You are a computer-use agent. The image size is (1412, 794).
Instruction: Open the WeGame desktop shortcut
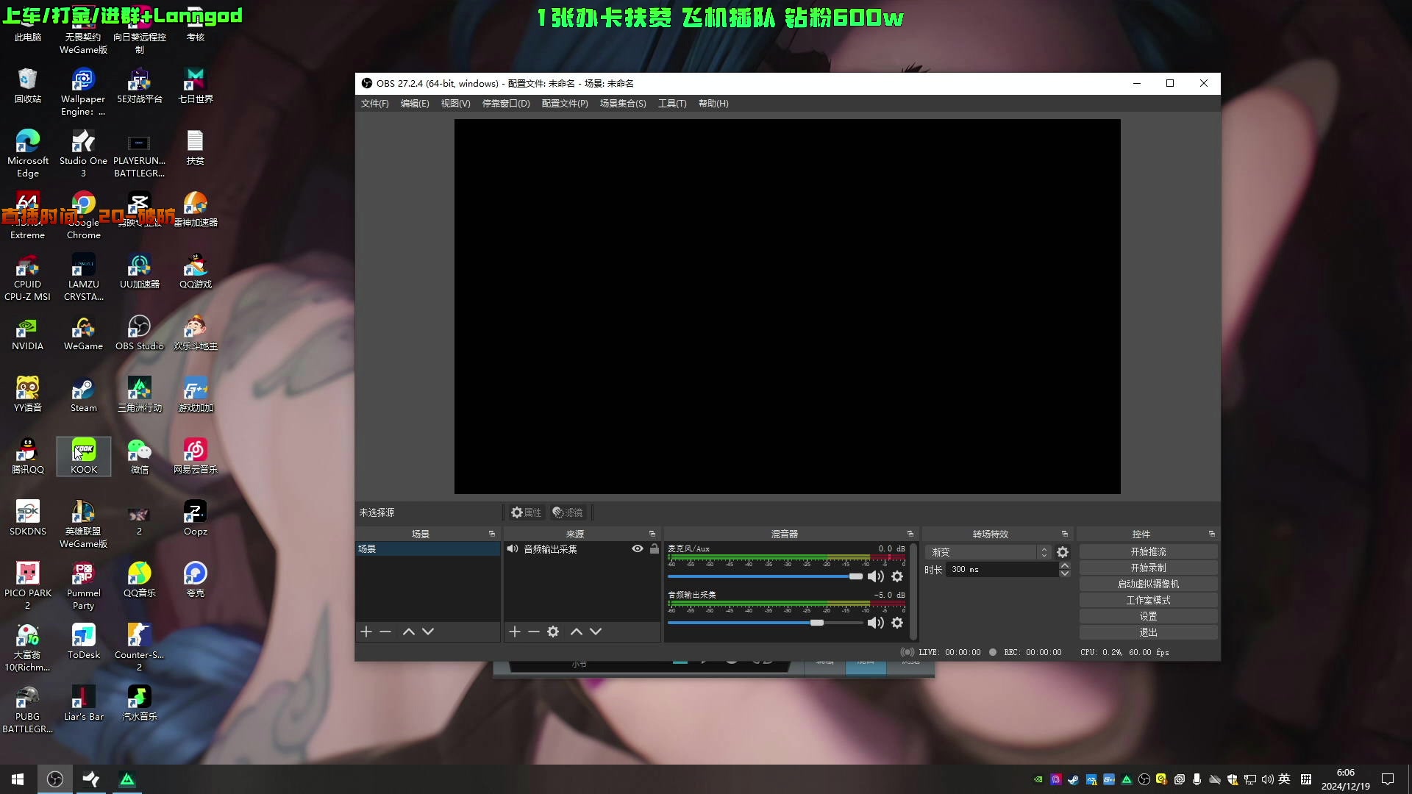coord(84,333)
